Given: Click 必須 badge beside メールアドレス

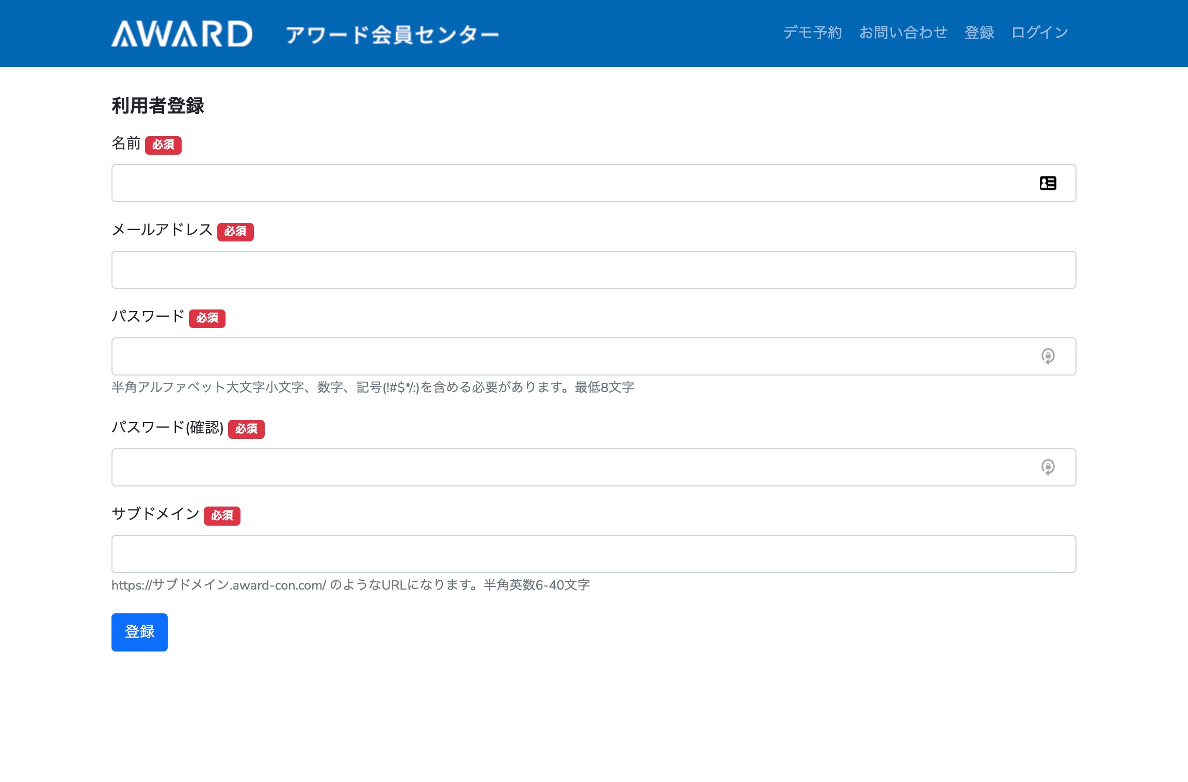Looking at the screenshot, I should coord(235,232).
